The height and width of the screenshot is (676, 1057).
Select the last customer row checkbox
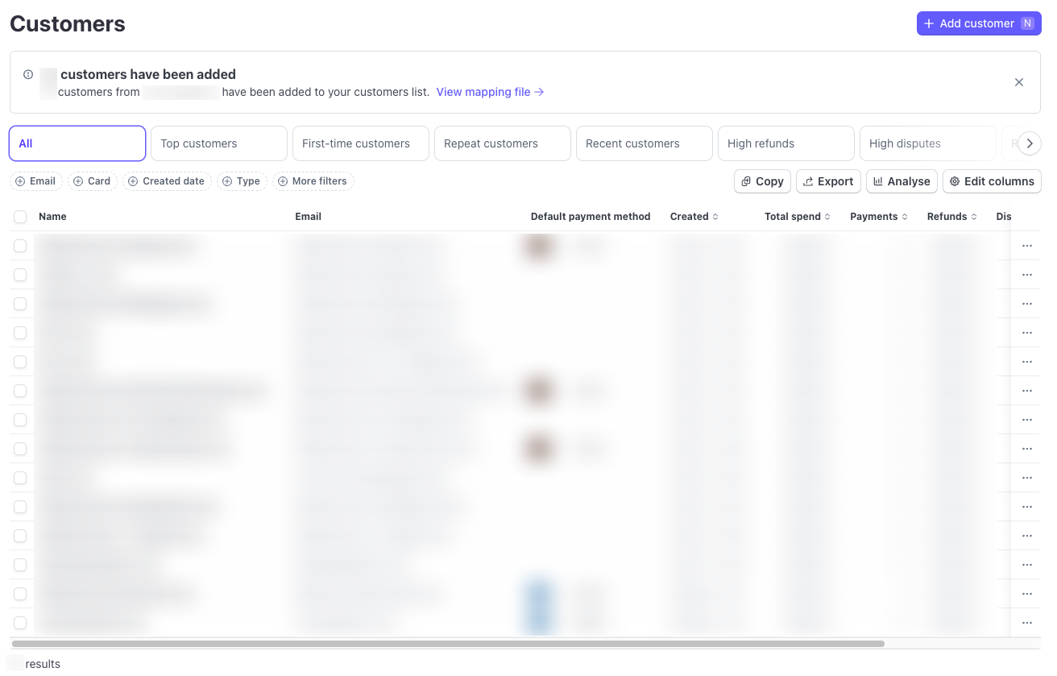pyautogui.click(x=20, y=623)
